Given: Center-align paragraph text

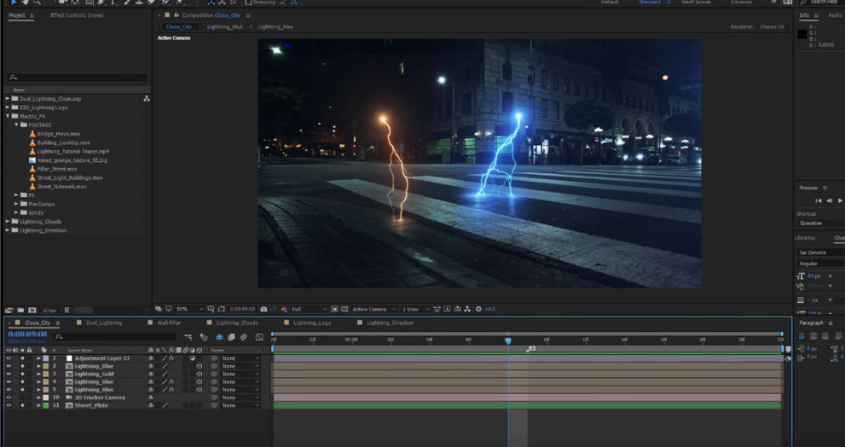Looking at the screenshot, I should [813, 336].
